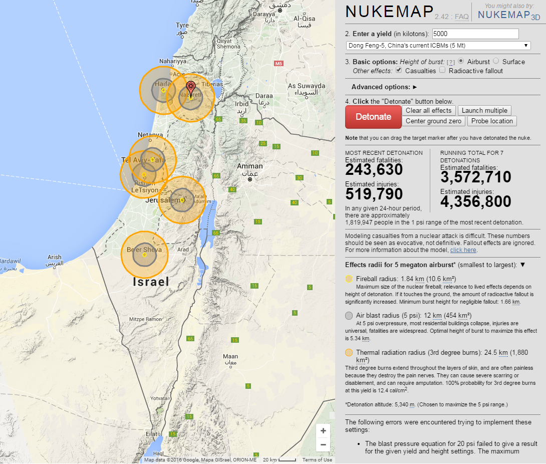Click the yellow fireball legend circle
Viewport: 546px width, 464px height.
coord(349,279)
